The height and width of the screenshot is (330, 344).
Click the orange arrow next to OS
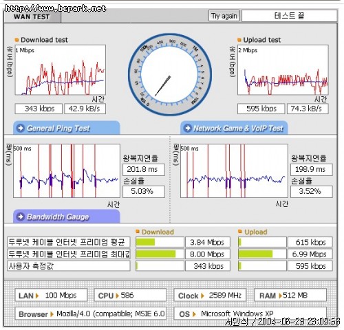click(194, 314)
